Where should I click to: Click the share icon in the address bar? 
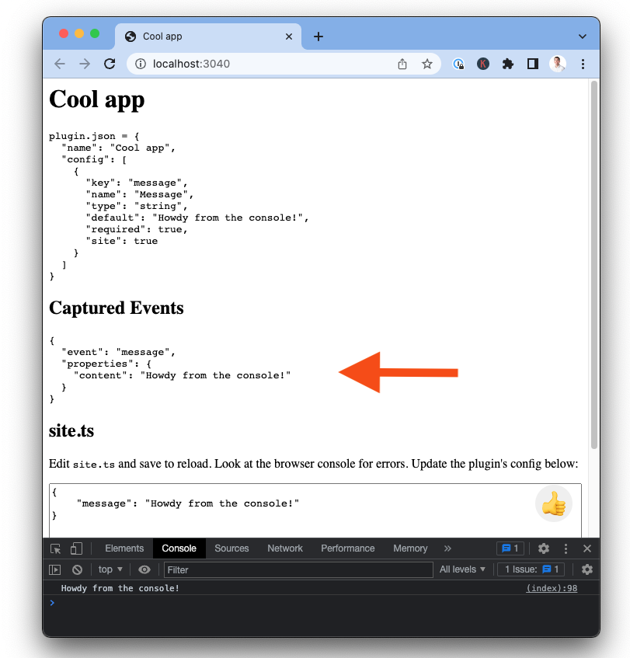pyautogui.click(x=402, y=64)
